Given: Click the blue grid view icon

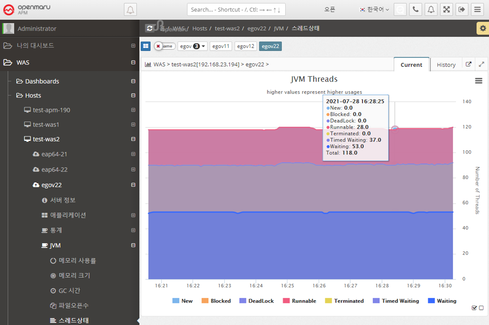Looking at the screenshot, I should 146,46.
